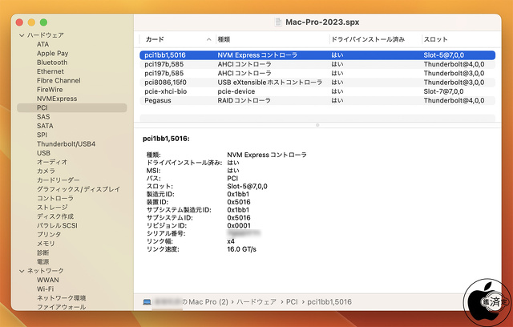Select コントローラ in the sidebar

[x=55, y=198]
